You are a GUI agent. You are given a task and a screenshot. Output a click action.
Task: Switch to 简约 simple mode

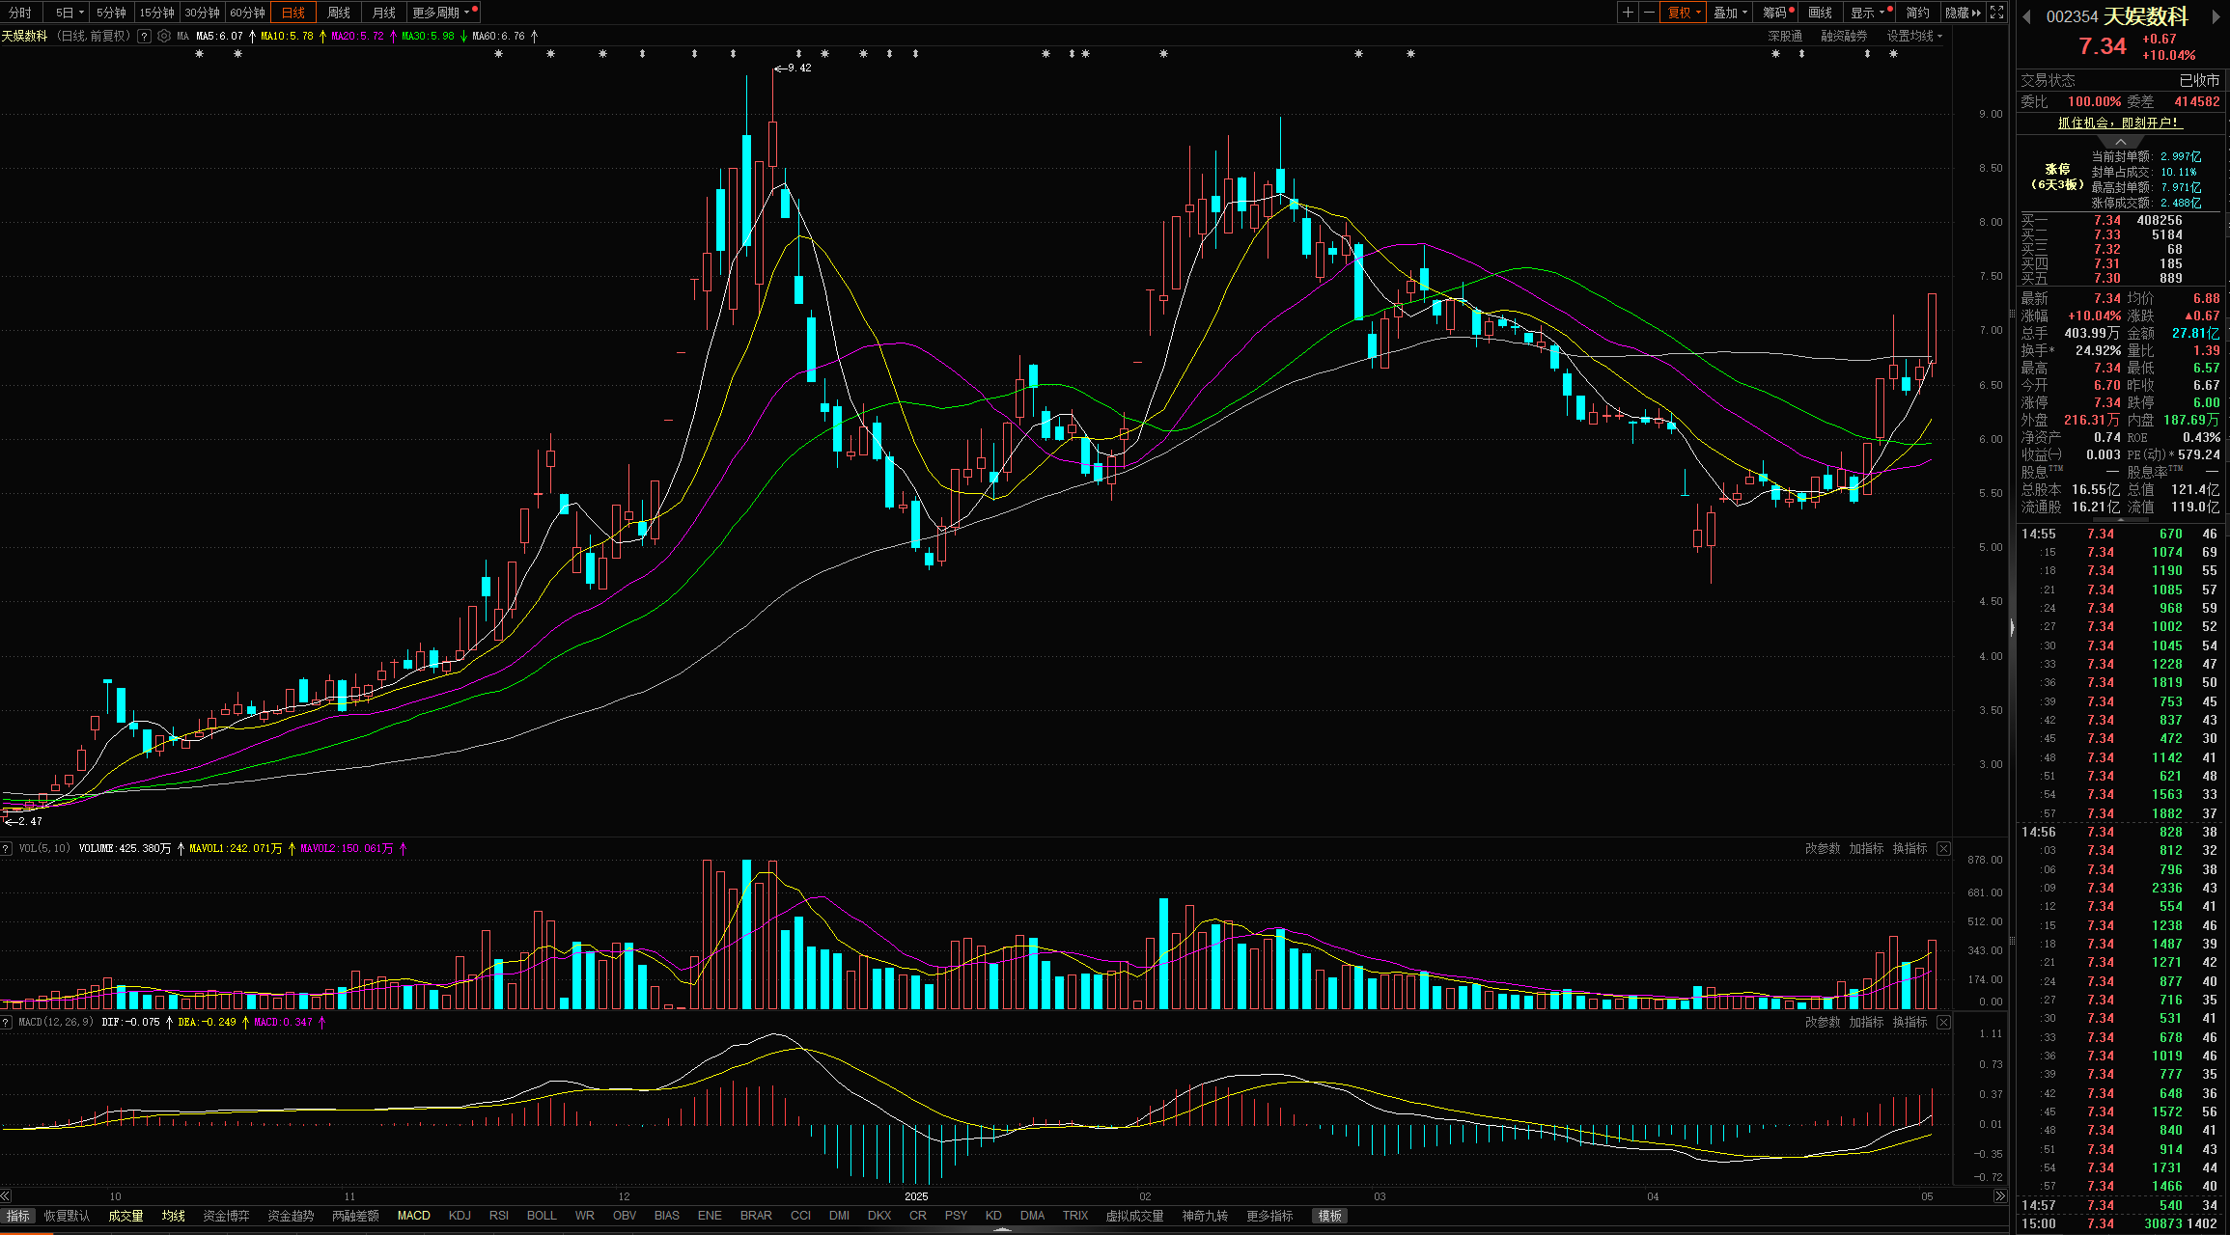tap(1917, 13)
